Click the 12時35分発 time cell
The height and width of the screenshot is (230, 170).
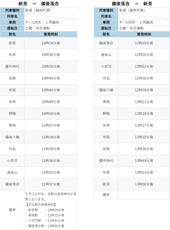point(144,55)
